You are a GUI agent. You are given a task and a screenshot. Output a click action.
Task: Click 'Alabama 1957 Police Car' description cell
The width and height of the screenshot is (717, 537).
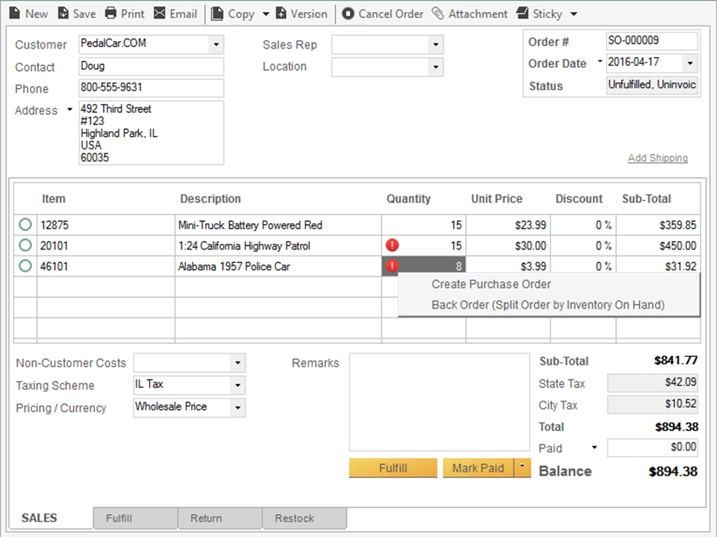tap(278, 266)
